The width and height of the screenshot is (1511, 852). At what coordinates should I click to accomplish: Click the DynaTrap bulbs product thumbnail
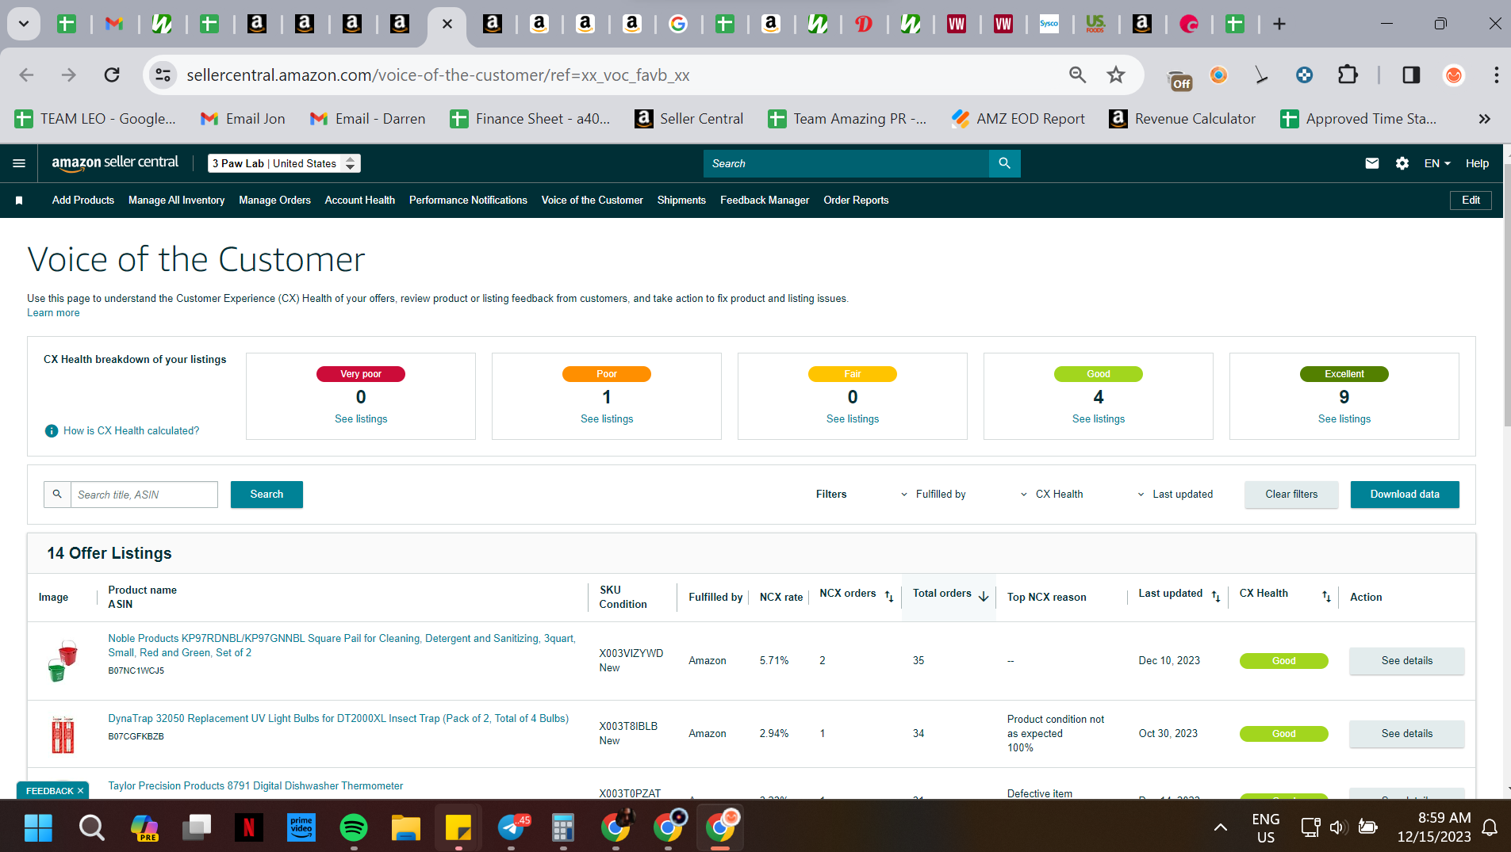click(x=63, y=734)
